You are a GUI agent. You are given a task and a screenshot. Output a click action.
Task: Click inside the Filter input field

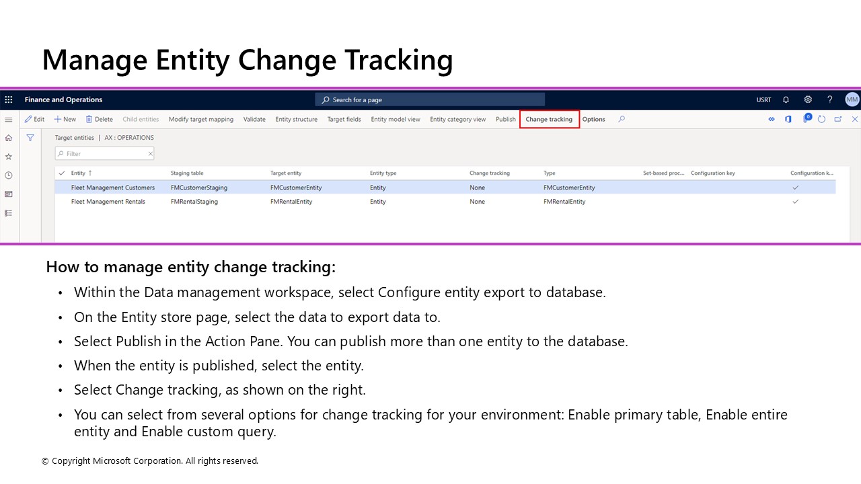(101, 153)
